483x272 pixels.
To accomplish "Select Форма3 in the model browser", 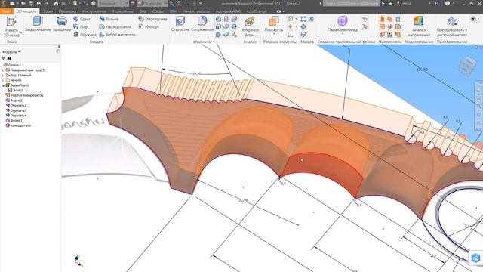I will click(14, 120).
